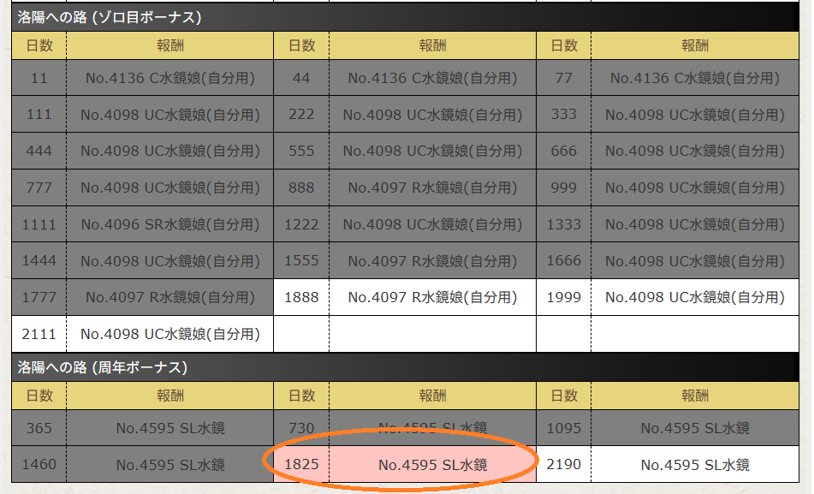
Task: Click the R水鏡娘 reward for day 888
Action: 432,187
